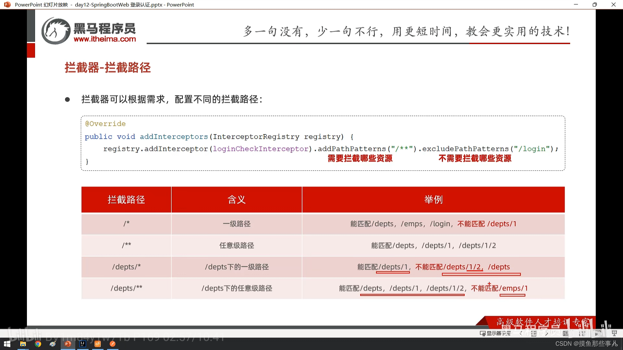Click table header 含义
The width and height of the screenshot is (623, 350).
tap(237, 200)
